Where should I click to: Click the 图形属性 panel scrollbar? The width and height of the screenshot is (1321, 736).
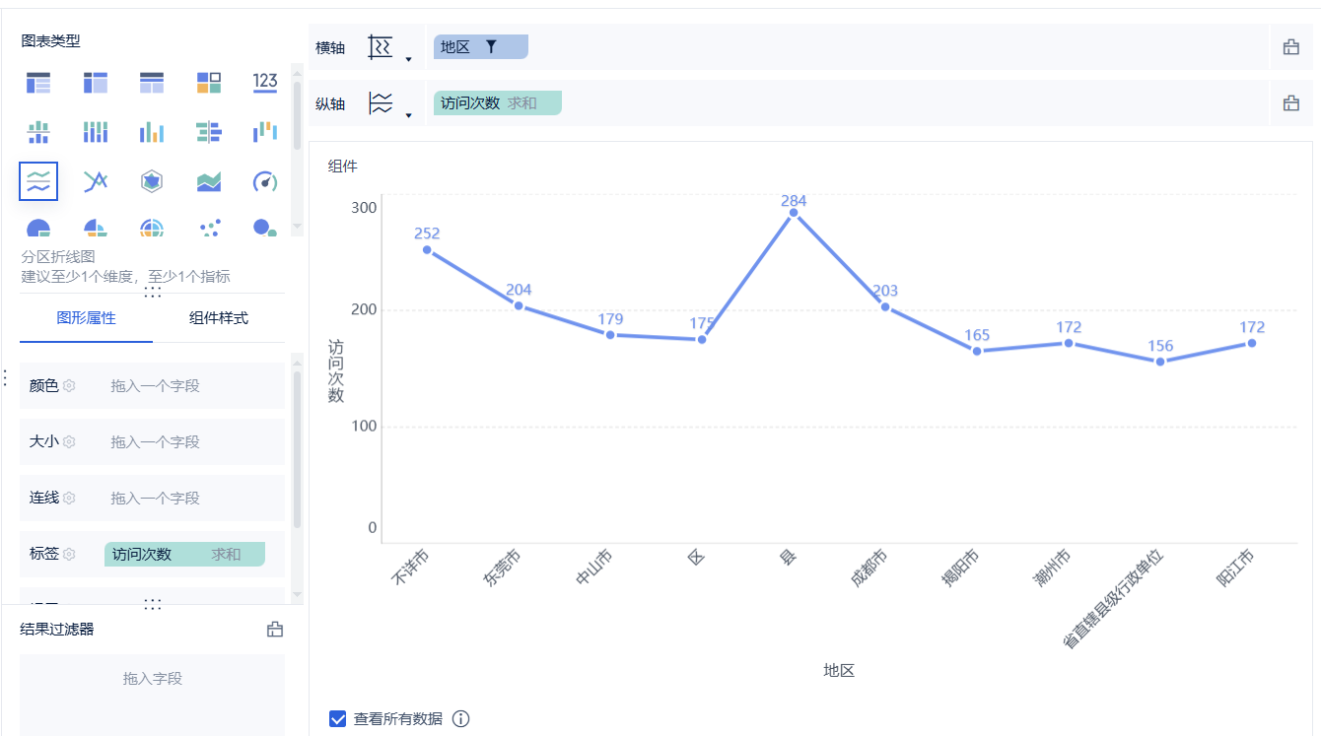click(297, 450)
